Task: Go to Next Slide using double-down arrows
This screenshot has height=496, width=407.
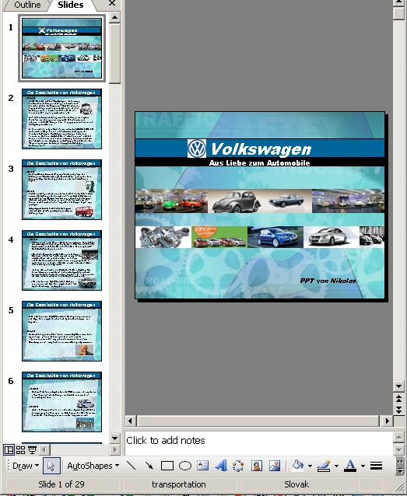Action: (398, 410)
